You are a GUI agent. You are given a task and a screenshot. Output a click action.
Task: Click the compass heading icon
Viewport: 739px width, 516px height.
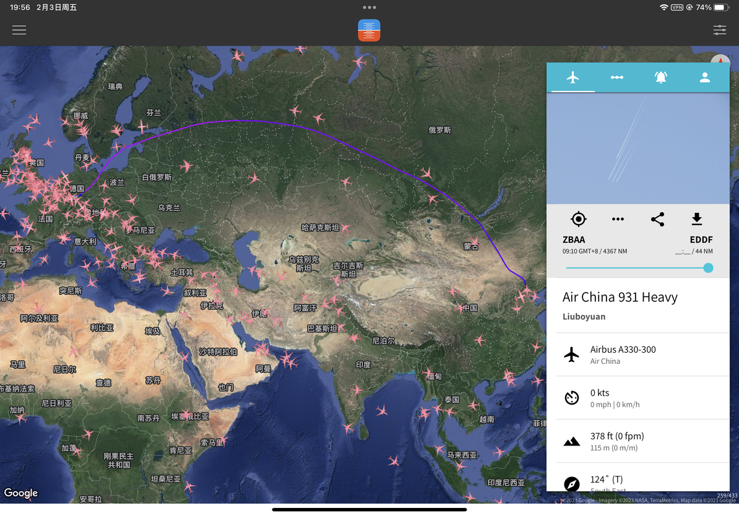pyautogui.click(x=572, y=484)
